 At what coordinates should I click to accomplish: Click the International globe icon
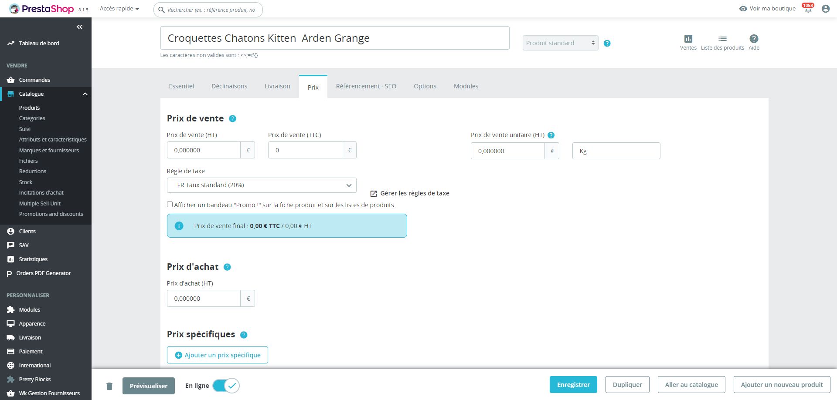(11, 366)
